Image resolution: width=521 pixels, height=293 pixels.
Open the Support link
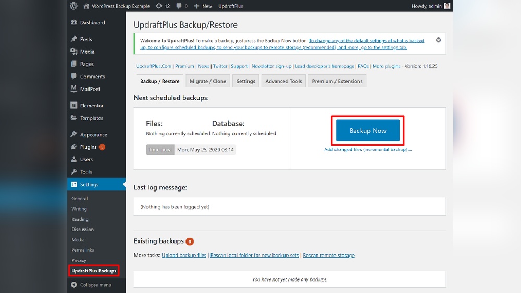pos(239,66)
